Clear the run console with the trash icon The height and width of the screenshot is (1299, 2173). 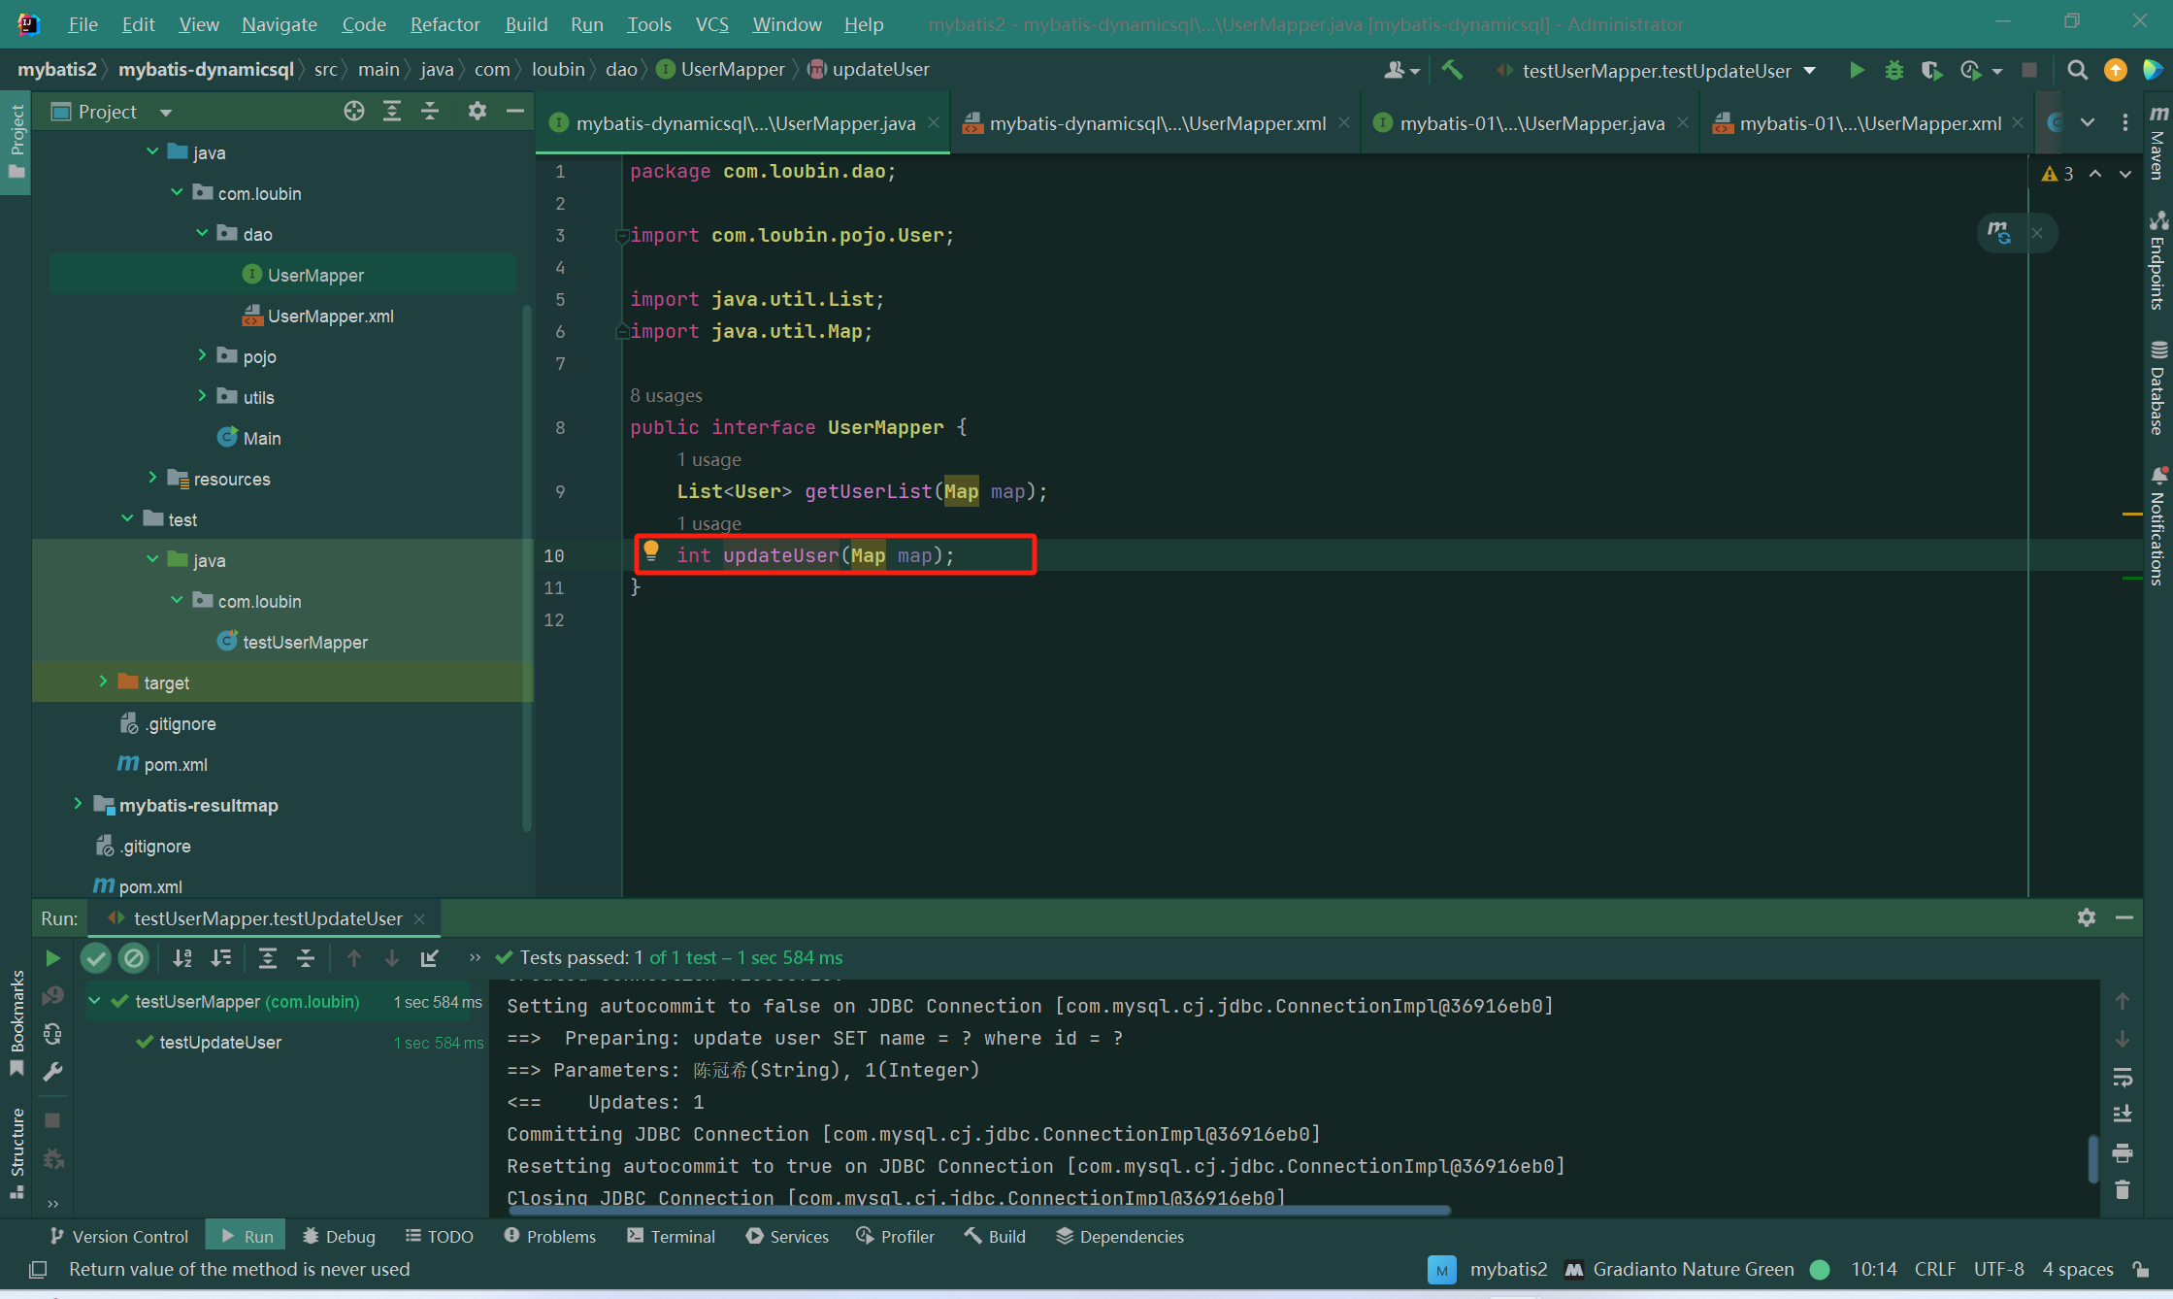point(2123,1189)
